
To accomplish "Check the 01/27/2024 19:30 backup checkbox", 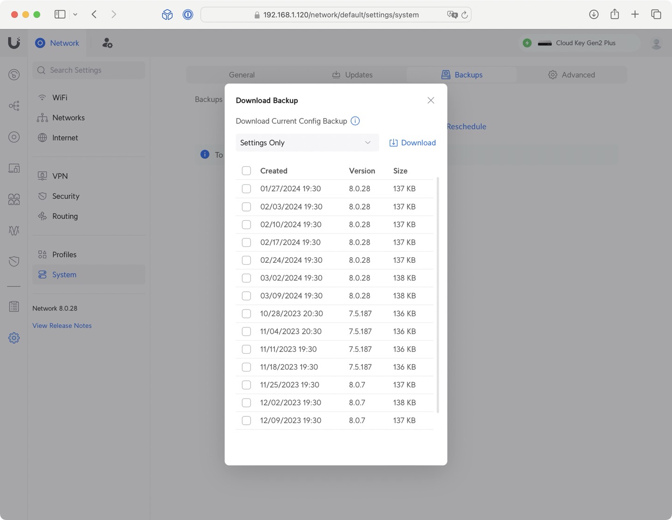I will 246,189.
